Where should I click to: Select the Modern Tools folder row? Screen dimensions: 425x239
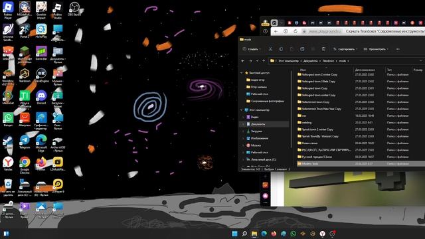pos(361,164)
